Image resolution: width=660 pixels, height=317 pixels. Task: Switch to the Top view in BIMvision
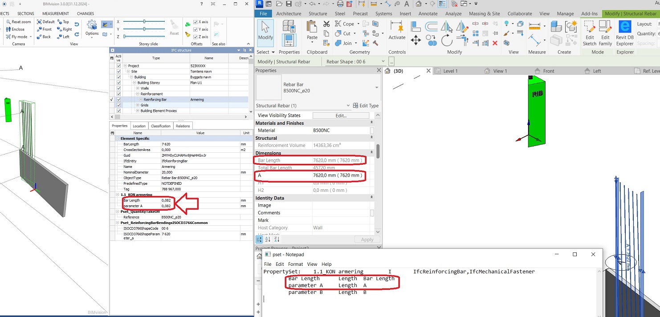(x=63, y=22)
